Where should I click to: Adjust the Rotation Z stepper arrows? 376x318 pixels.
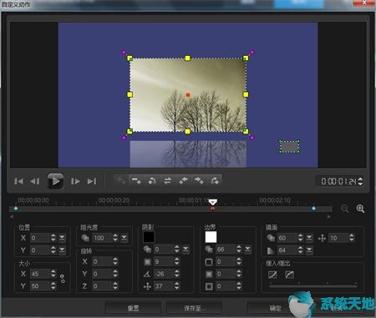pyautogui.click(x=115, y=286)
